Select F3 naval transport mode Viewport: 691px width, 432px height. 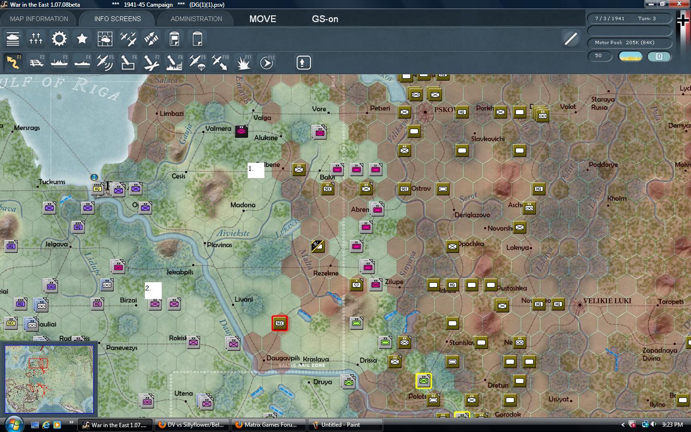(x=59, y=62)
